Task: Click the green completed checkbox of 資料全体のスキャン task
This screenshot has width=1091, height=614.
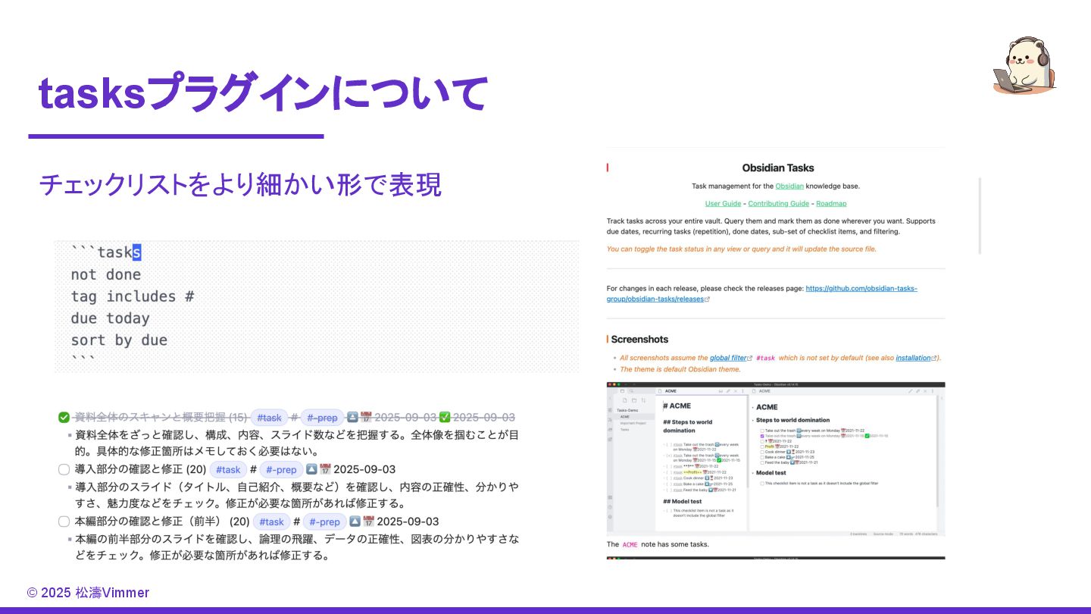Action: tap(64, 417)
